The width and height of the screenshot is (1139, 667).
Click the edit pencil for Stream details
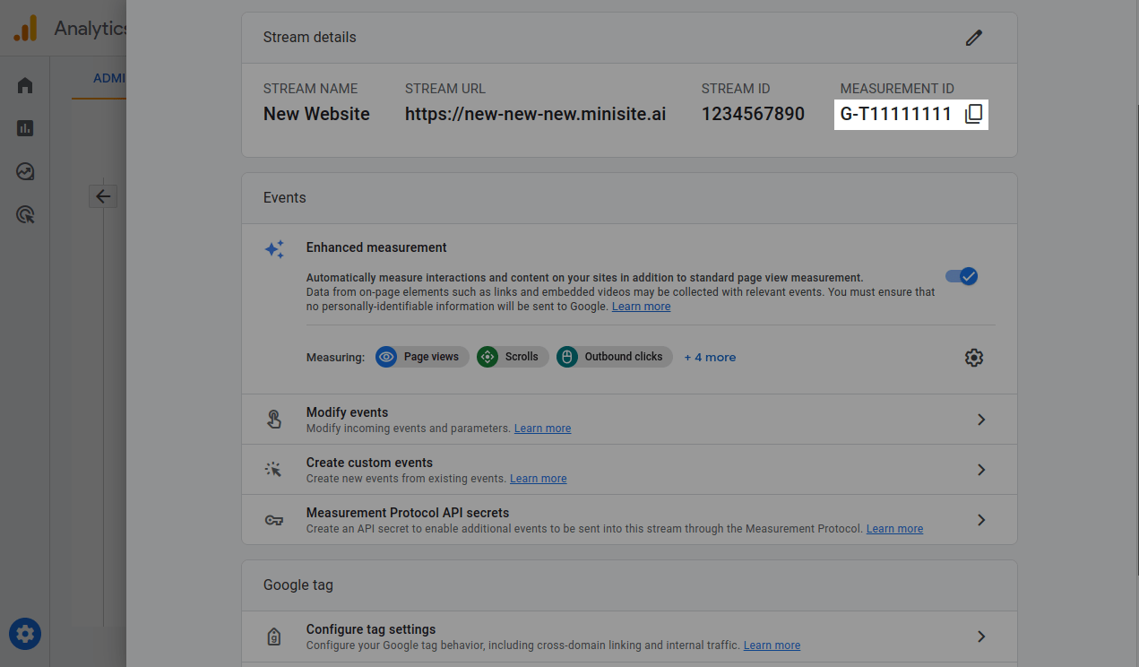[x=973, y=38]
